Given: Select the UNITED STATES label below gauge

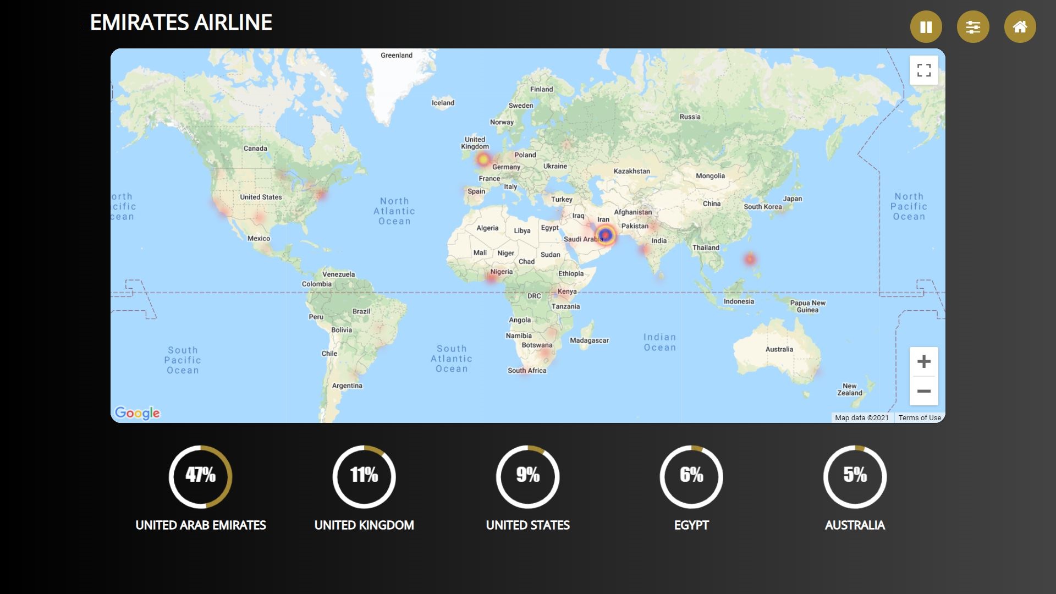Looking at the screenshot, I should (x=528, y=525).
